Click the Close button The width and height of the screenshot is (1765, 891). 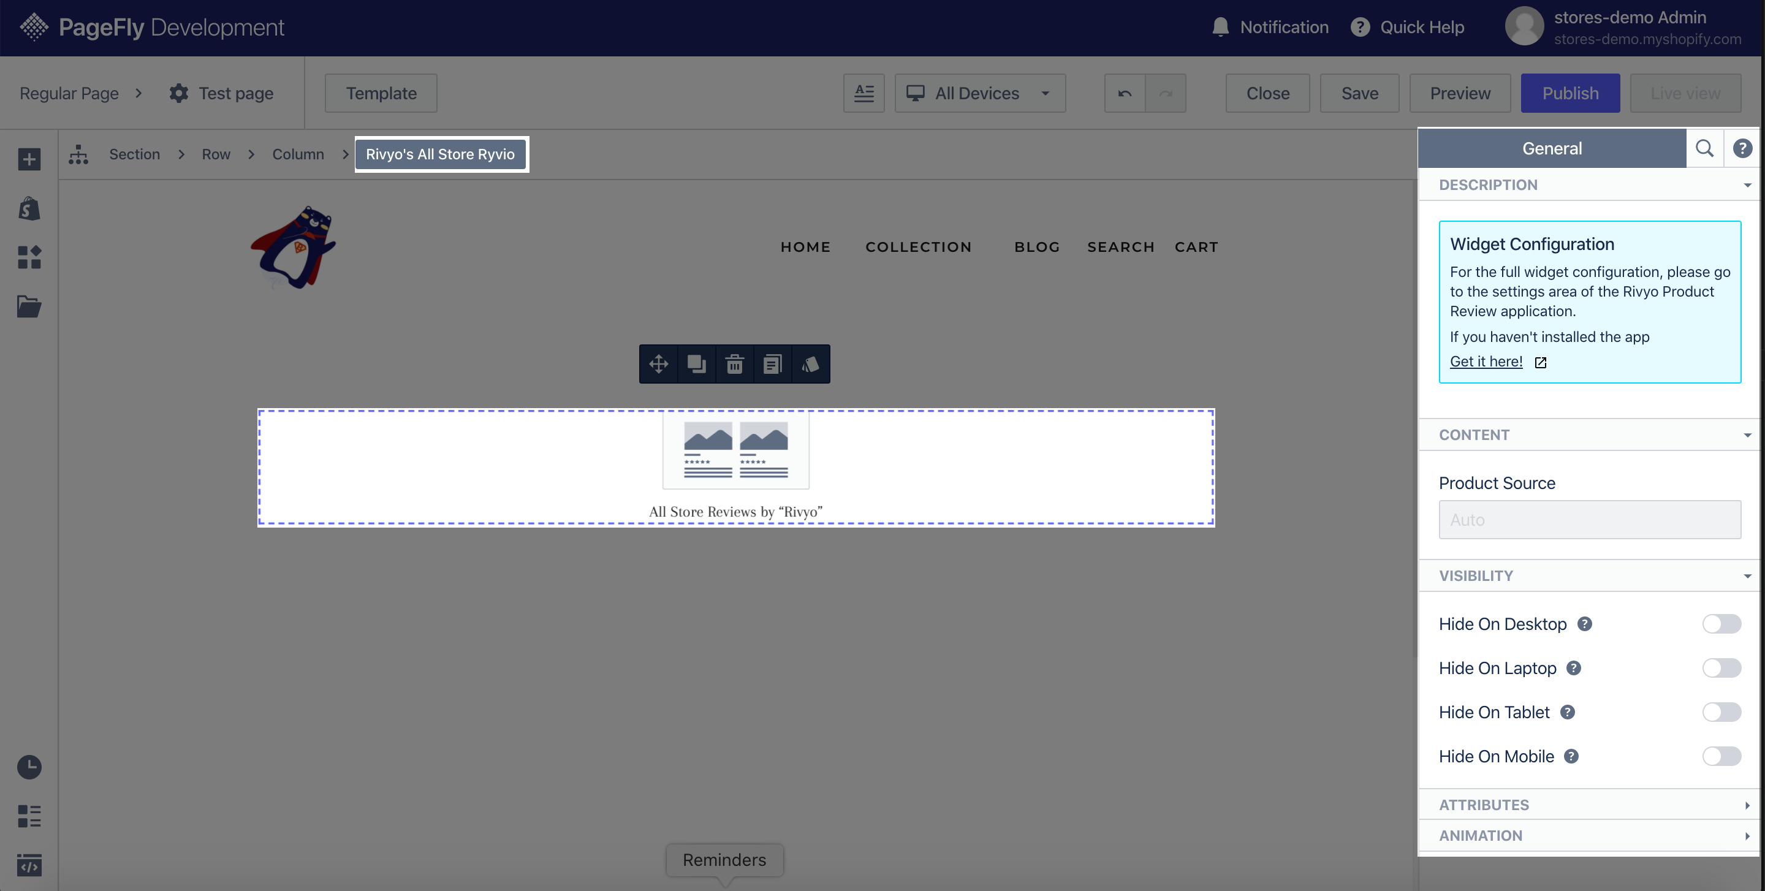1267,93
